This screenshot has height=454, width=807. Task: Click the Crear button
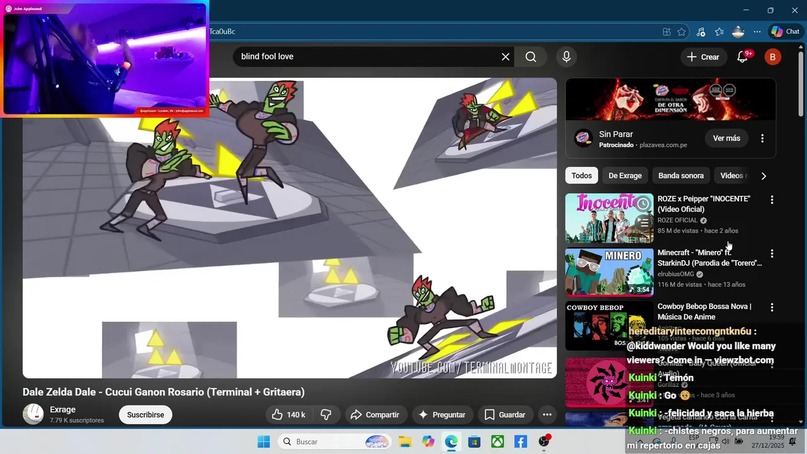[703, 57]
